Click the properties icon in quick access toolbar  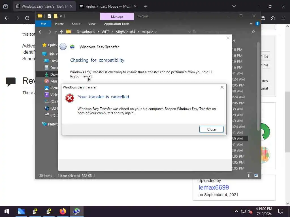(49, 16)
